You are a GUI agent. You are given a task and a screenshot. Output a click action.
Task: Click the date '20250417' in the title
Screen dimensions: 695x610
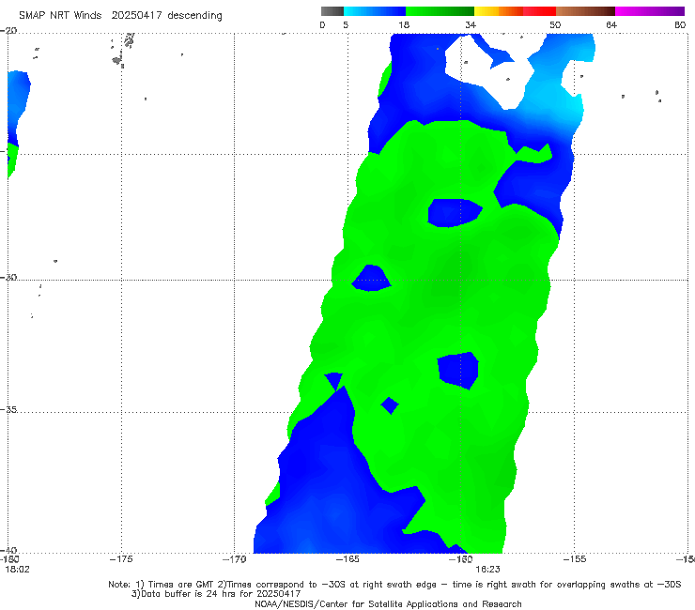136,16
